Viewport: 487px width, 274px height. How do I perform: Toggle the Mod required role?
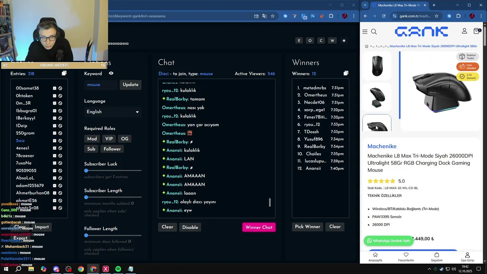click(x=92, y=139)
